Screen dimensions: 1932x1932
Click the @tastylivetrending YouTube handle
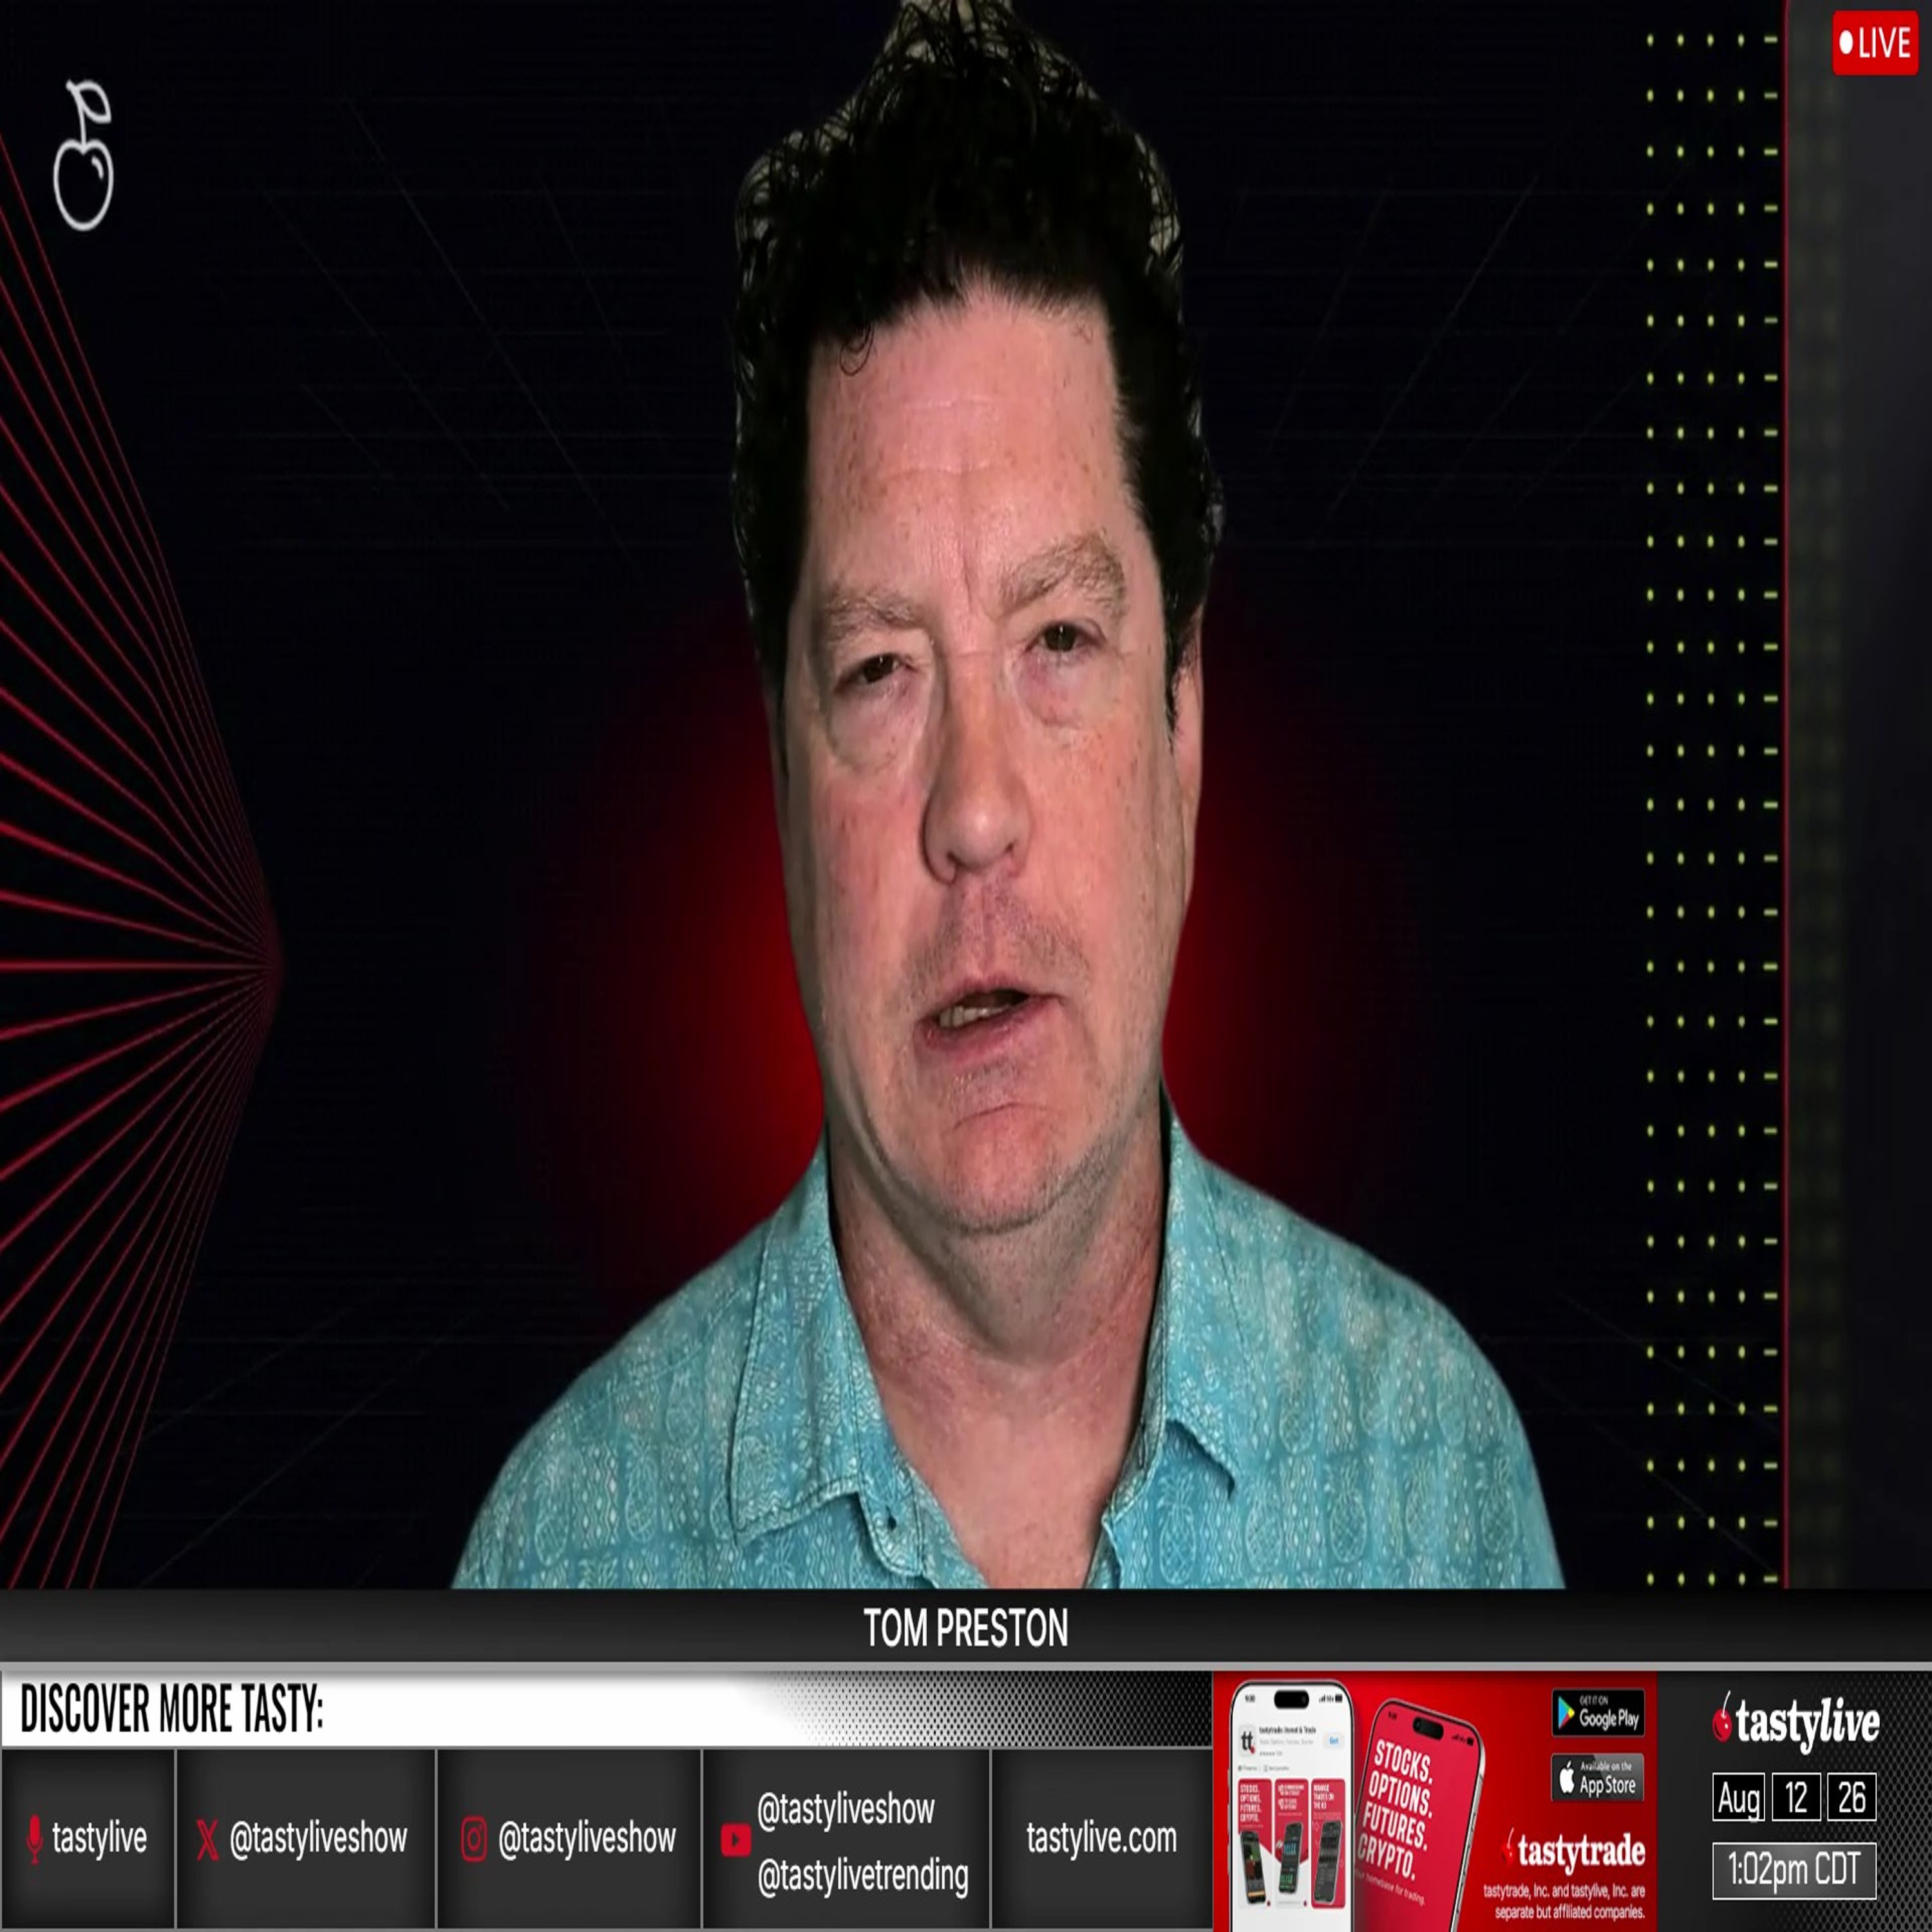tap(863, 1875)
